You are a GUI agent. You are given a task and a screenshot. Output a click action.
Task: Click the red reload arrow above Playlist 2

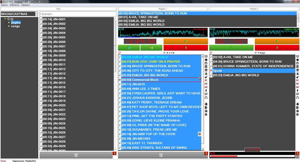point(211,53)
